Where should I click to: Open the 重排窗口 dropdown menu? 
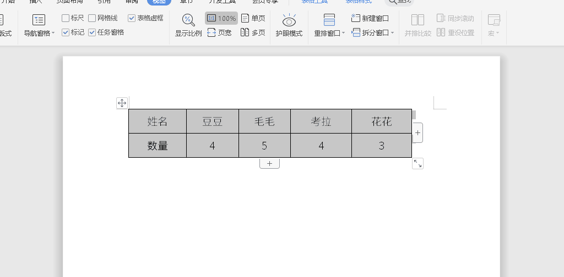pos(344,33)
